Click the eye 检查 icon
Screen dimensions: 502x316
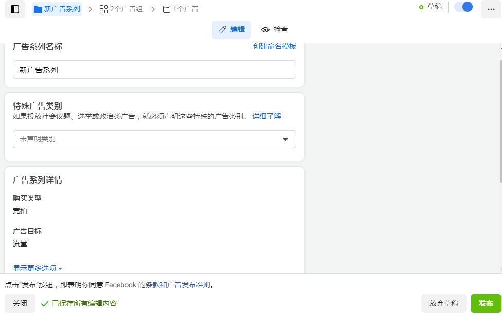(265, 30)
